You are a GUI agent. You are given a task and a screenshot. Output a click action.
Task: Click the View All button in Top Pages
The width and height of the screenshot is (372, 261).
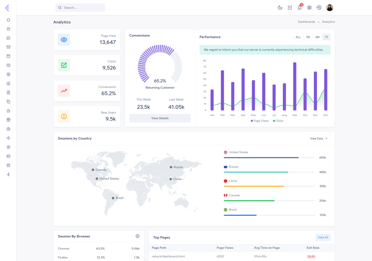[323, 237]
